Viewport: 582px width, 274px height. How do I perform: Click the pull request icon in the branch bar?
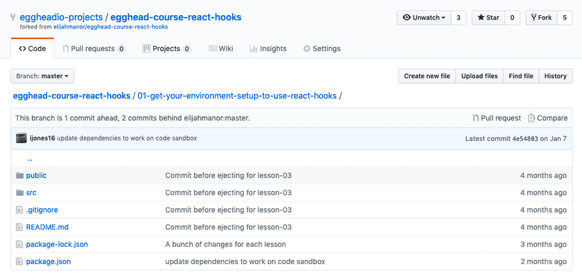click(x=476, y=118)
